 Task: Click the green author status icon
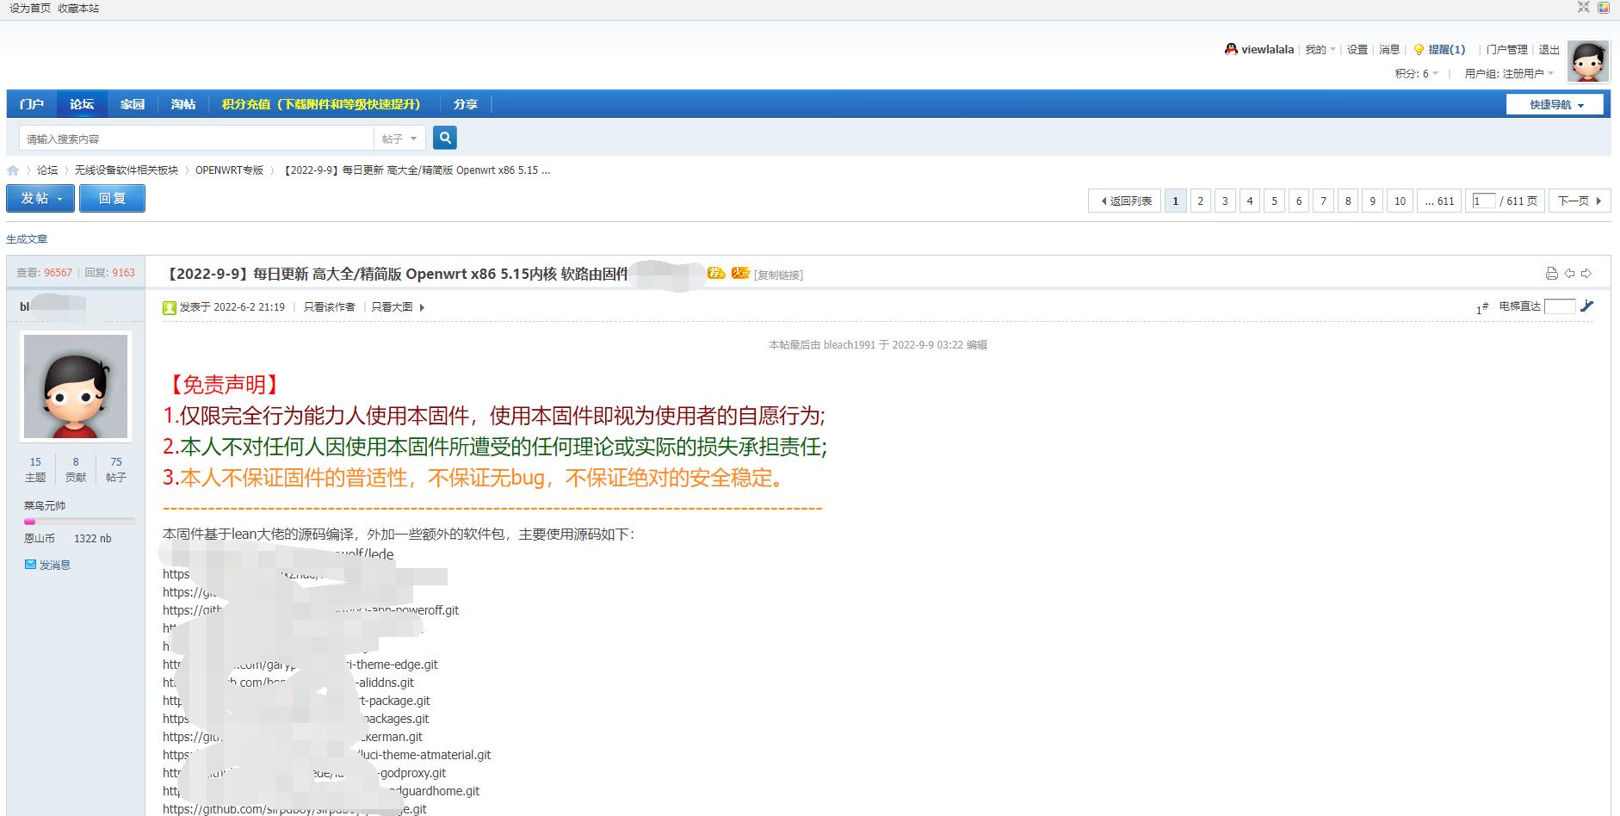click(x=170, y=307)
